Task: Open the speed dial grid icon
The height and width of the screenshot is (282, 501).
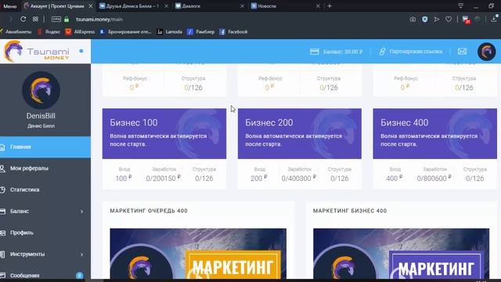Action: (x=35, y=19)
